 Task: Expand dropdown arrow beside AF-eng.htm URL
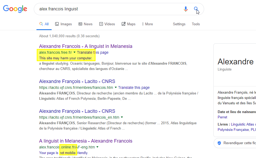click(97, 147)
